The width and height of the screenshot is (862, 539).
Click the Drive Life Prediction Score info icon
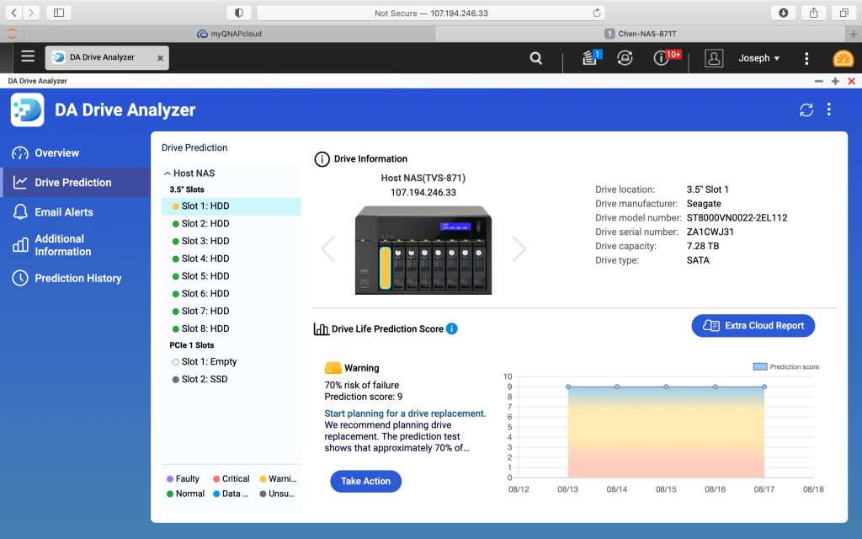452,329
